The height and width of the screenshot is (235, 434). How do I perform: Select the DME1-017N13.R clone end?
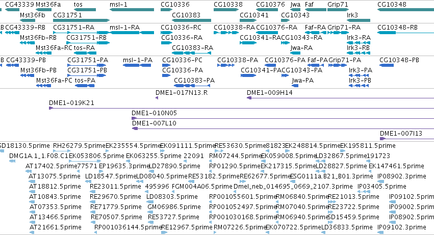[x=157, y=98]
